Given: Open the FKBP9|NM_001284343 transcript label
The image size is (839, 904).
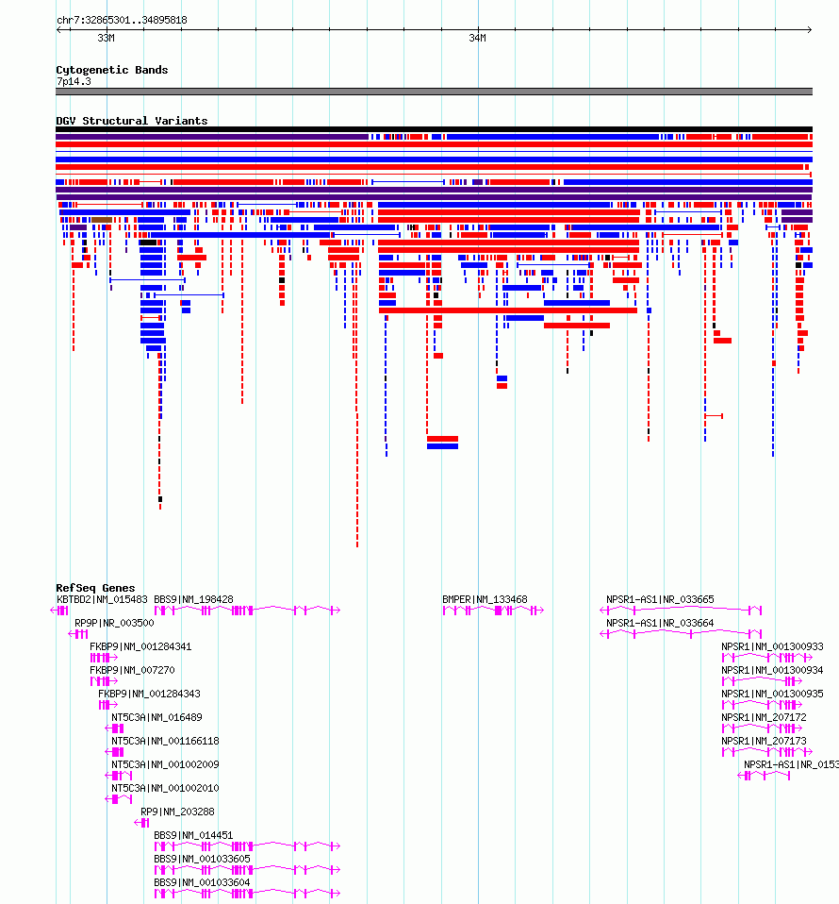Looking at the screenshot, I should point(149,695).
